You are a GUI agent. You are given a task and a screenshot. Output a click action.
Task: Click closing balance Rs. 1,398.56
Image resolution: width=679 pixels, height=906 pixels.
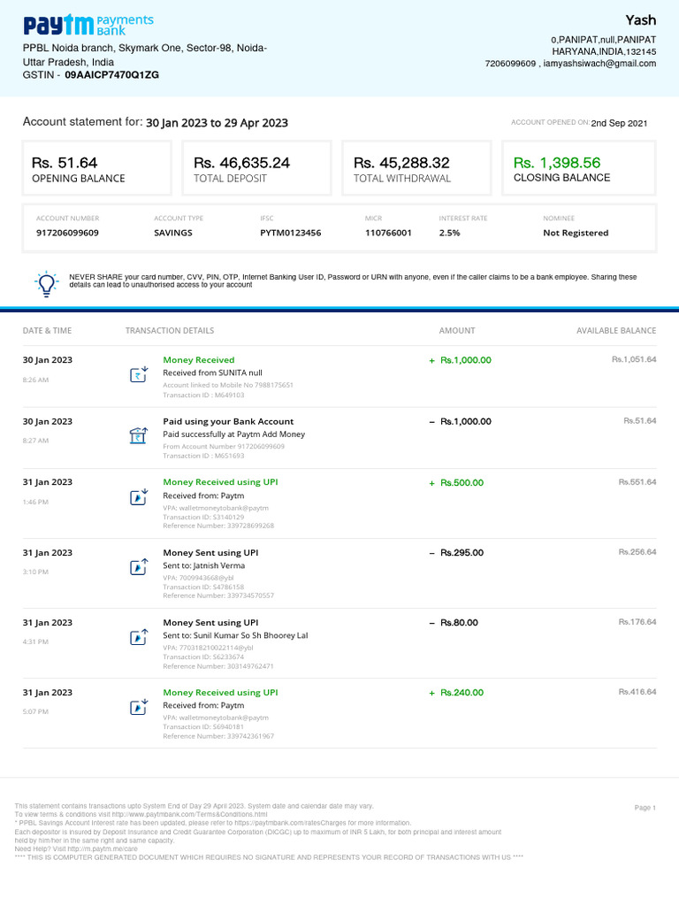coord(557,163)
